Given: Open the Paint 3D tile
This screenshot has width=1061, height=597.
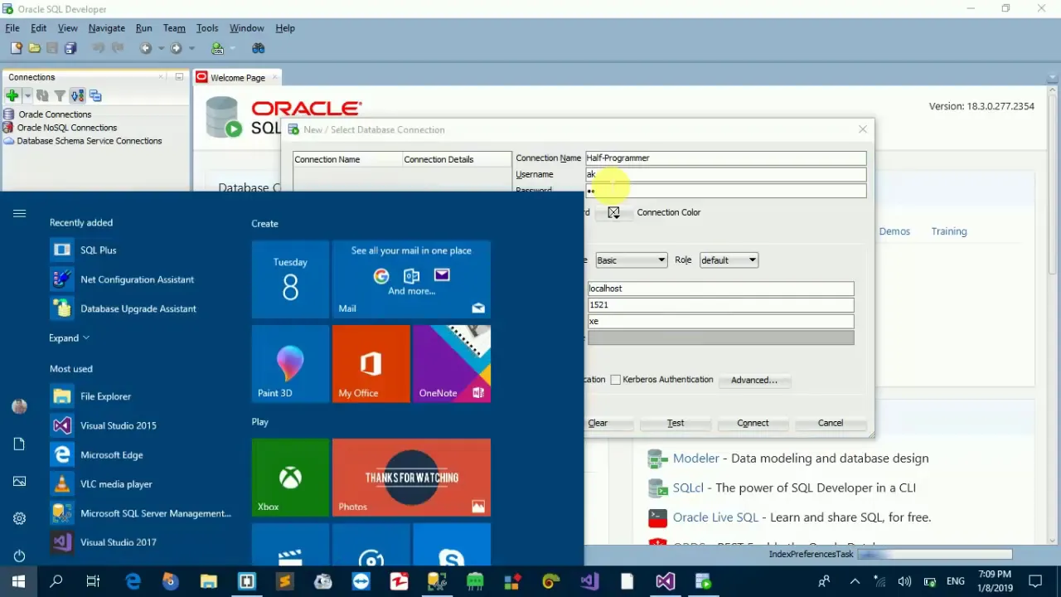Looking at the screenshot, I should click(x=290, y=363).
